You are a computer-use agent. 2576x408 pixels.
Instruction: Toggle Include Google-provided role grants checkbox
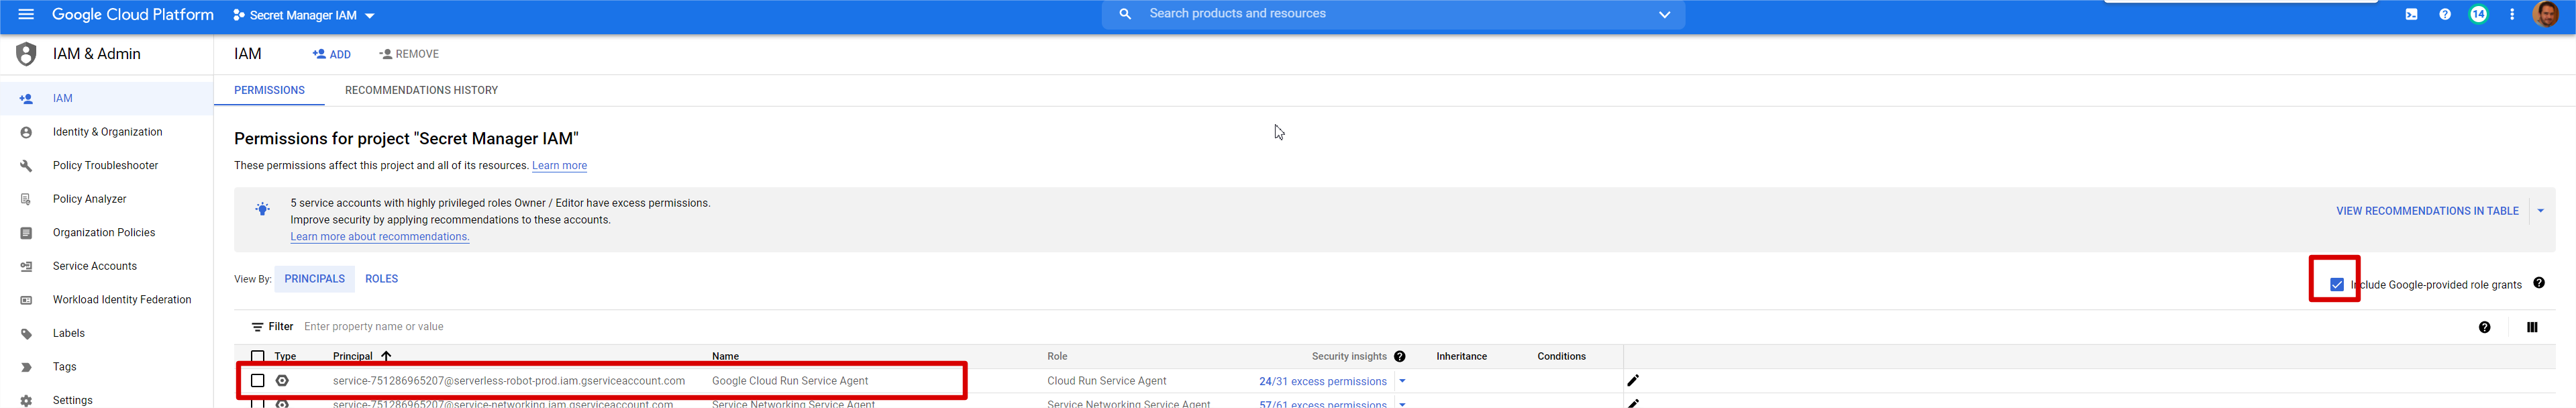click(2337, 284)
